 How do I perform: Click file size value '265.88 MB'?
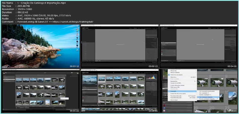click(x=24, y=6)
